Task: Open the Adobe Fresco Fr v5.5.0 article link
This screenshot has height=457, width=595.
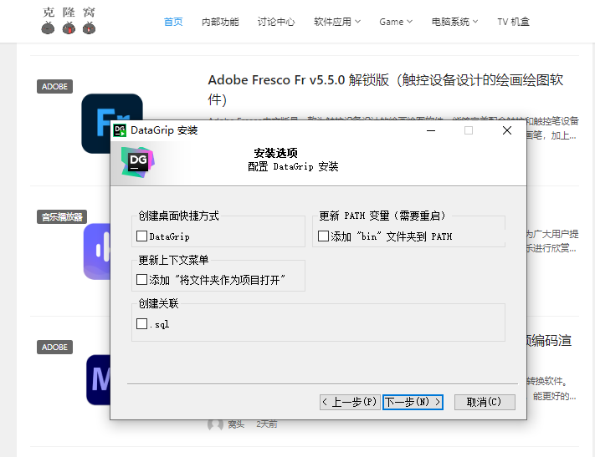Action: coord(385,89)
